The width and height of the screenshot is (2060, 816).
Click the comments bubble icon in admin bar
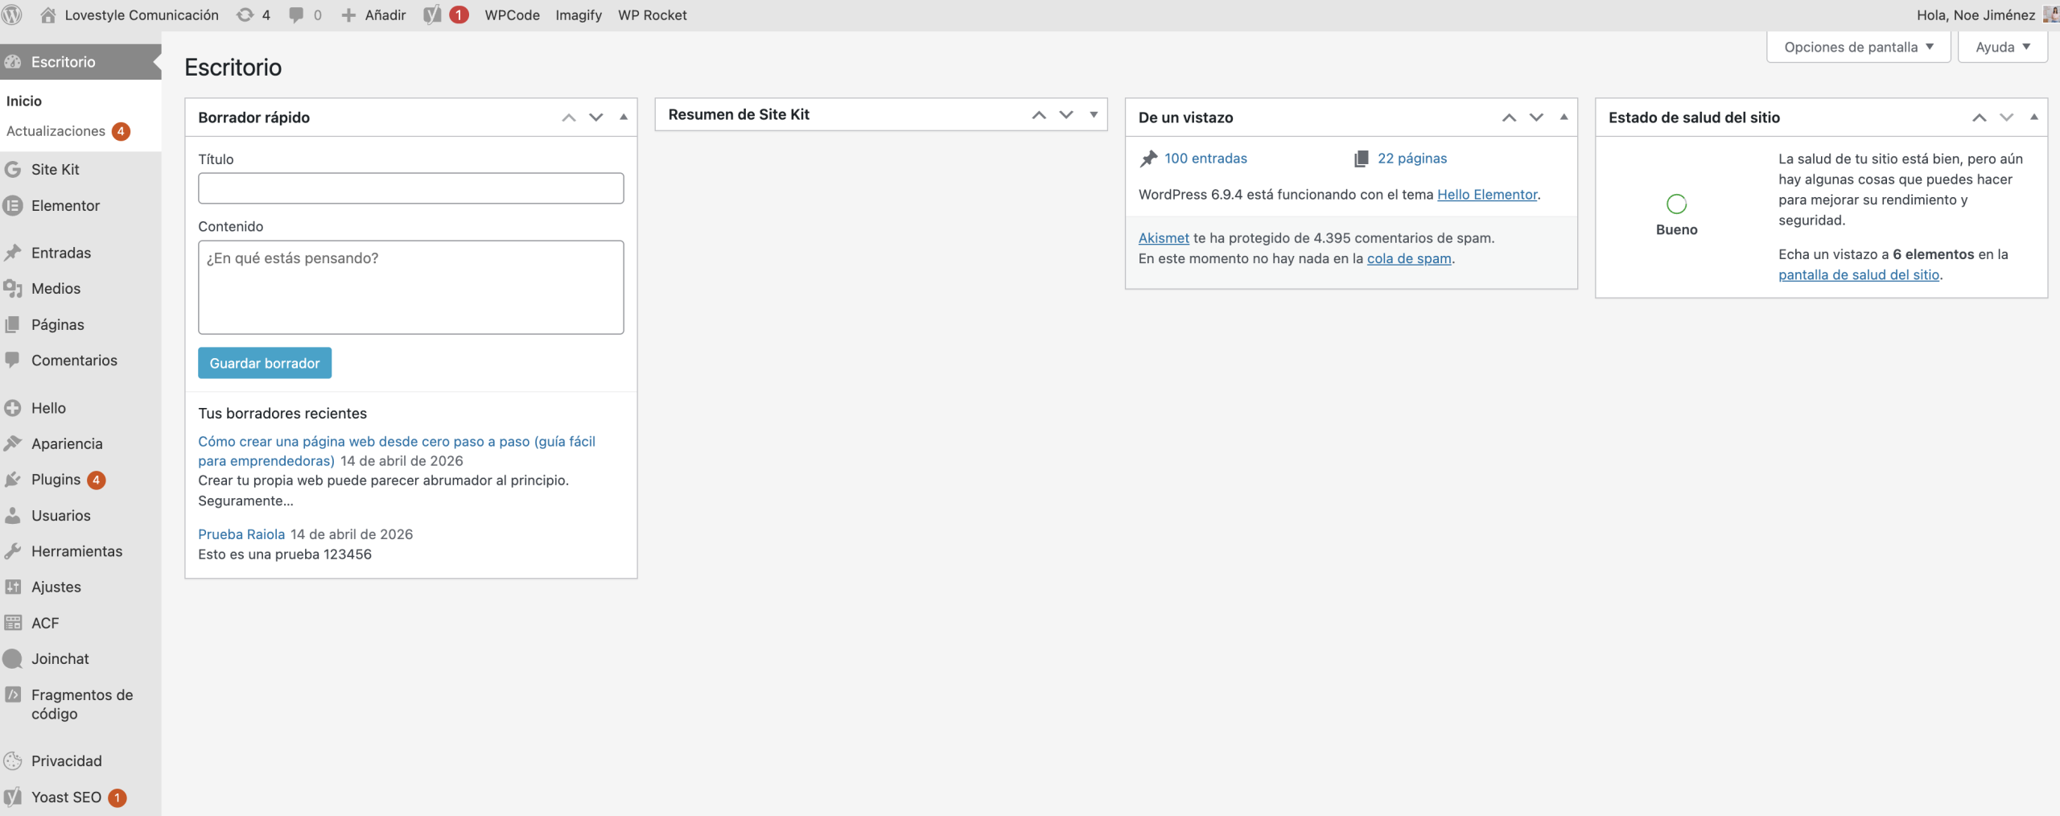pyautogui.click(x=296, y=15)
